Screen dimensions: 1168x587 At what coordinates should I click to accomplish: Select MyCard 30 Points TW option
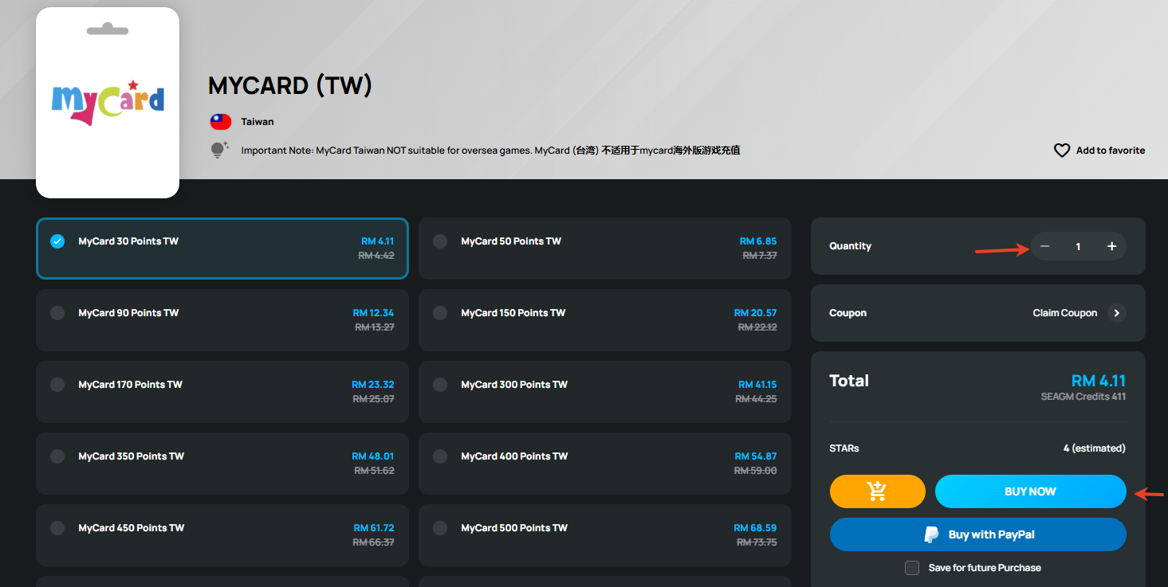[x=222, y=248]
